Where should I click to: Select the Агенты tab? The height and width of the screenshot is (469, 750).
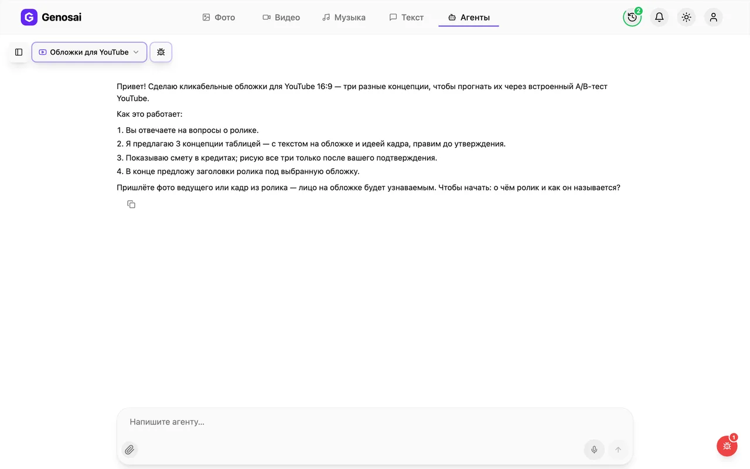[x=469, y=18]
